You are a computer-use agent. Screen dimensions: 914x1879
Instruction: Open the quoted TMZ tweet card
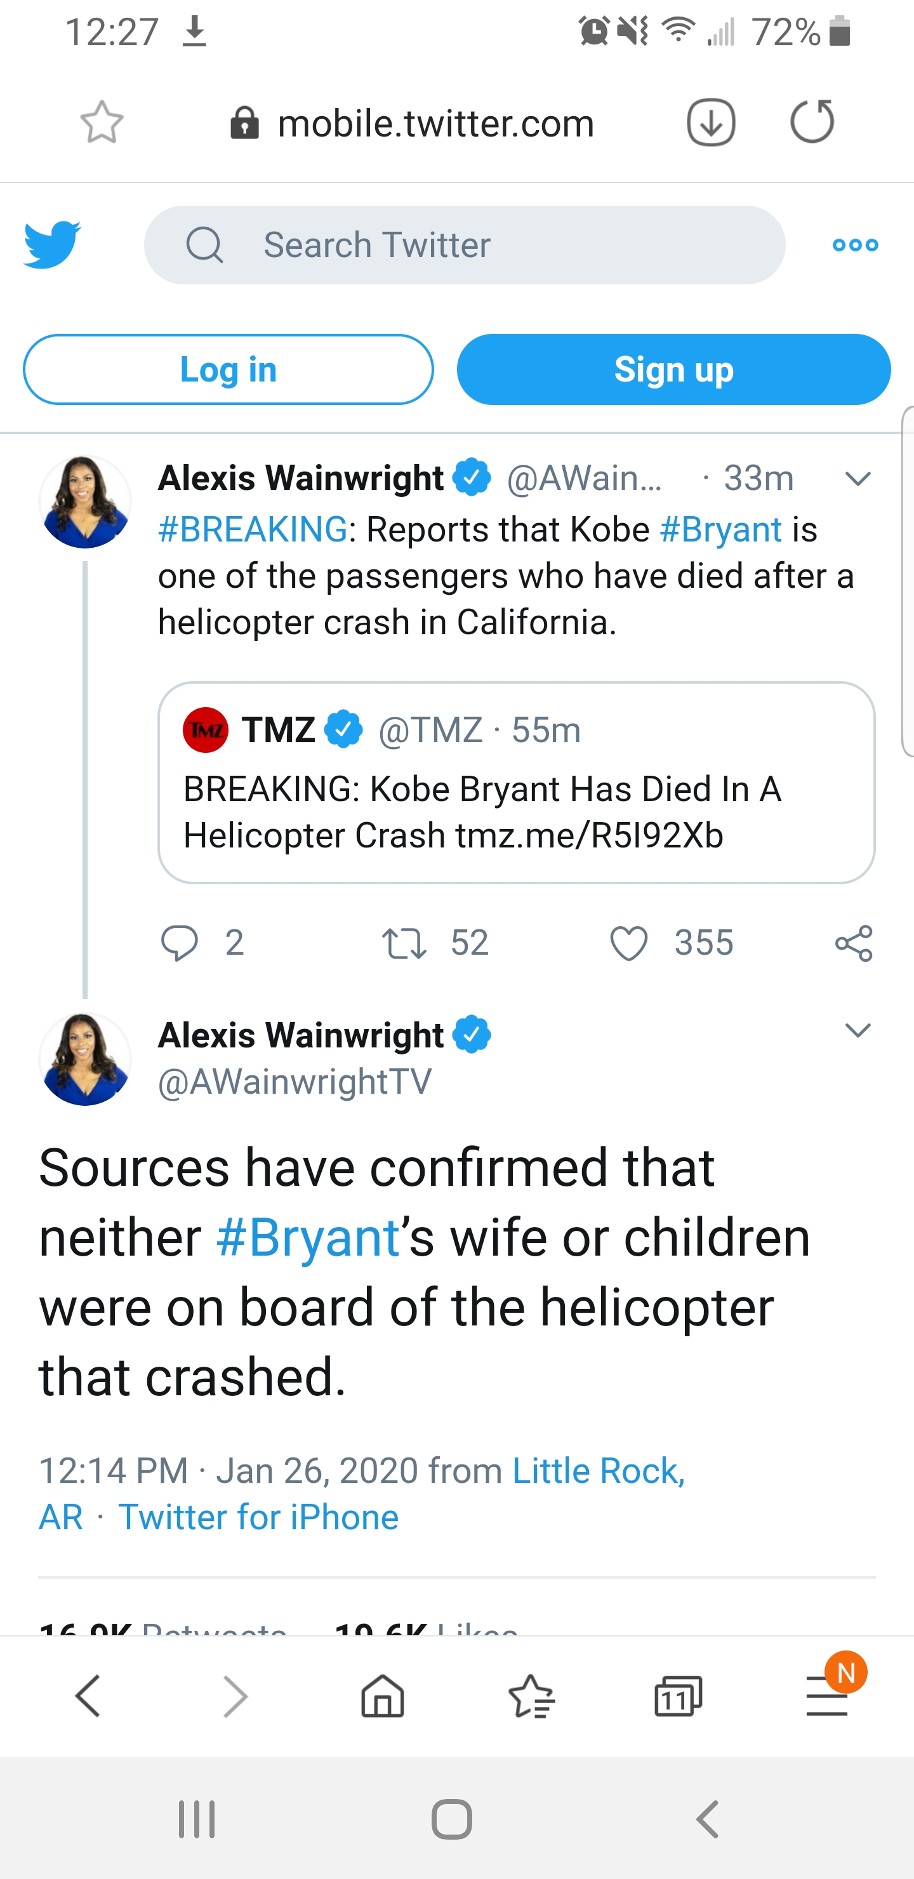(516, 782)
